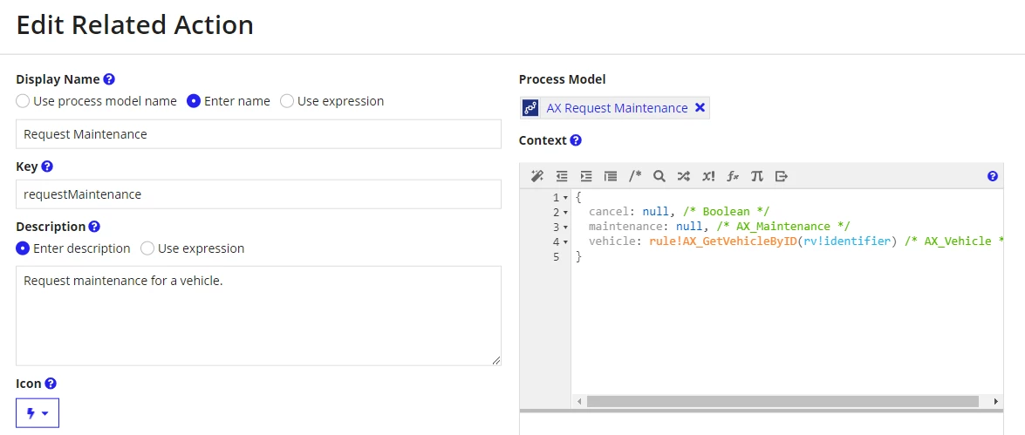Click the pi symbol icon in toolbar
This screenshot has height=435, width=1025.
pyautogui.click(x=757, y=176)
